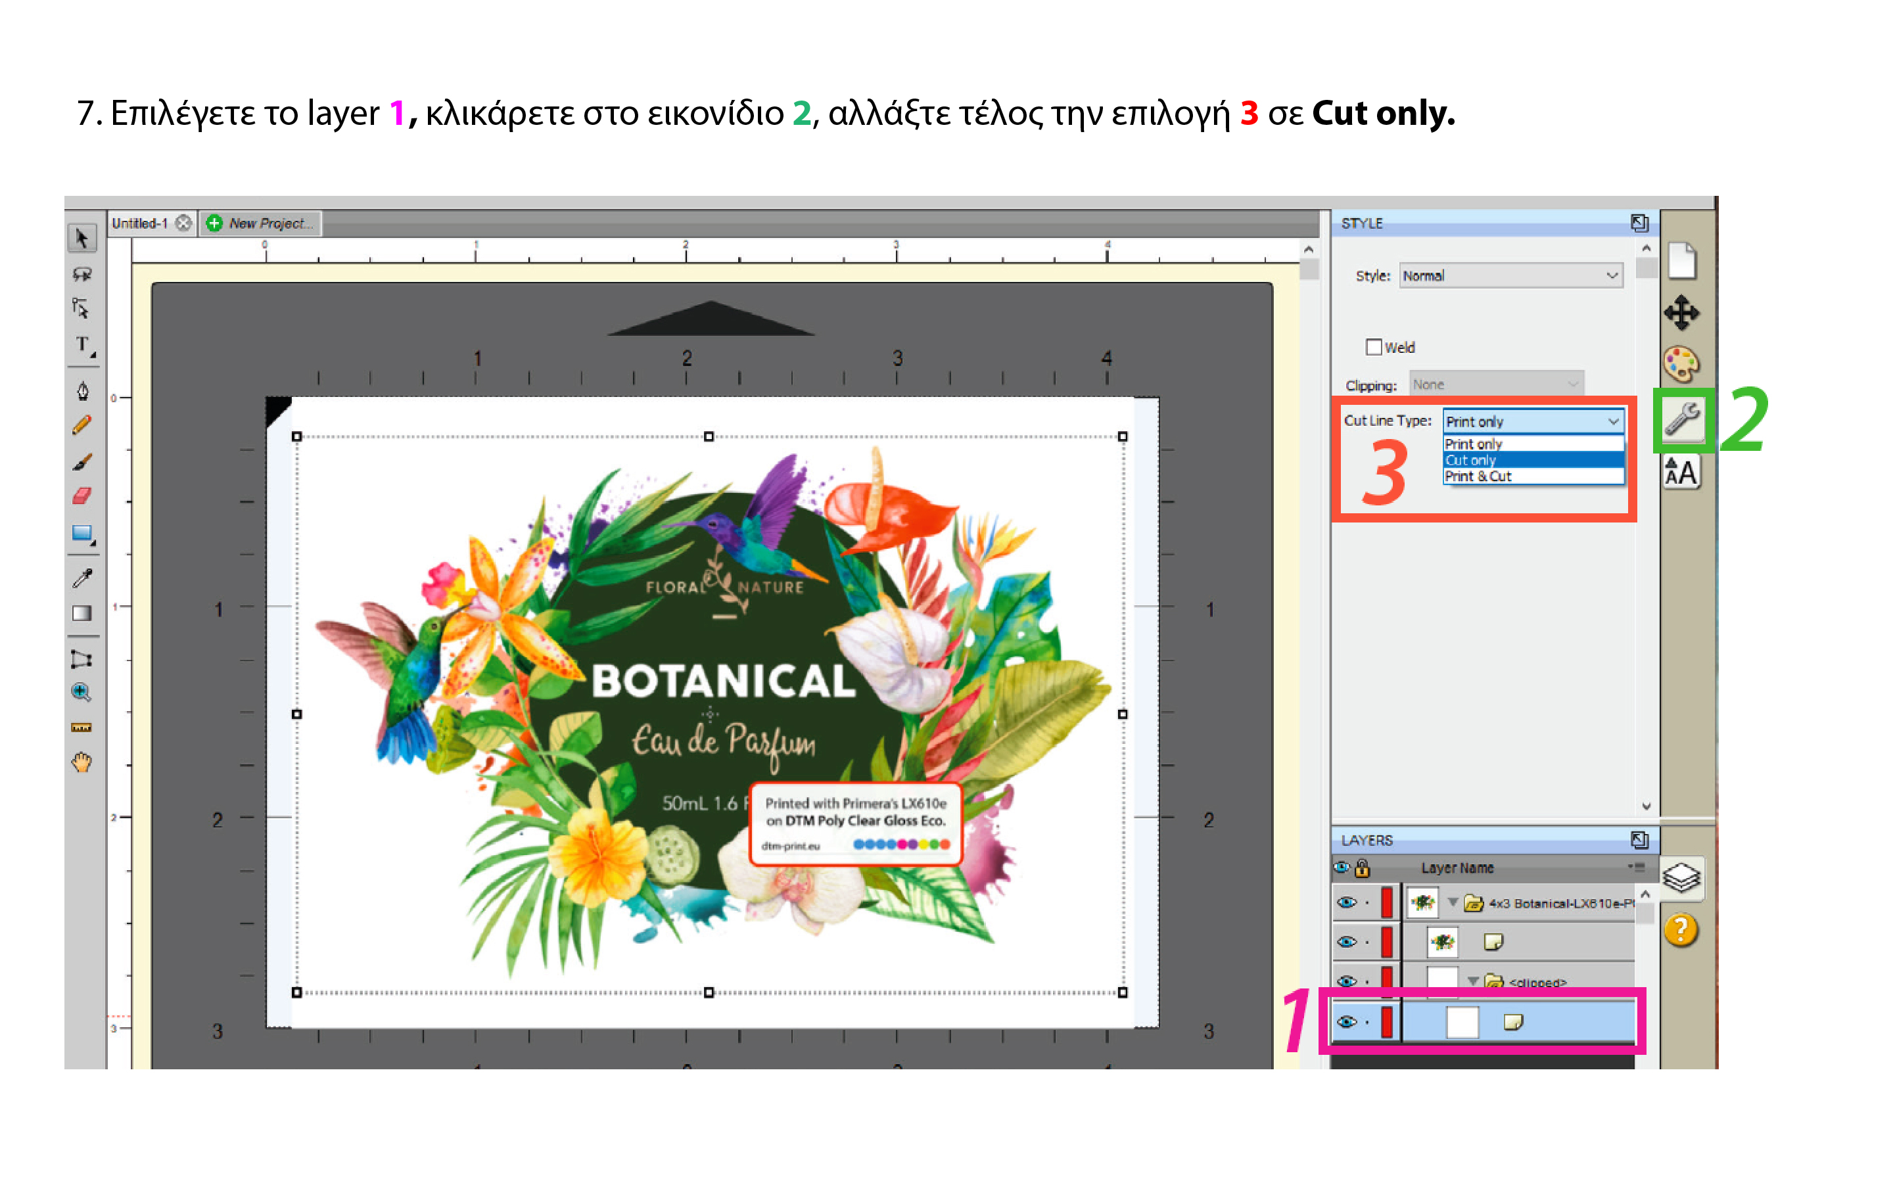Open the Clipping None dropdown

(x=1497, y=384)
